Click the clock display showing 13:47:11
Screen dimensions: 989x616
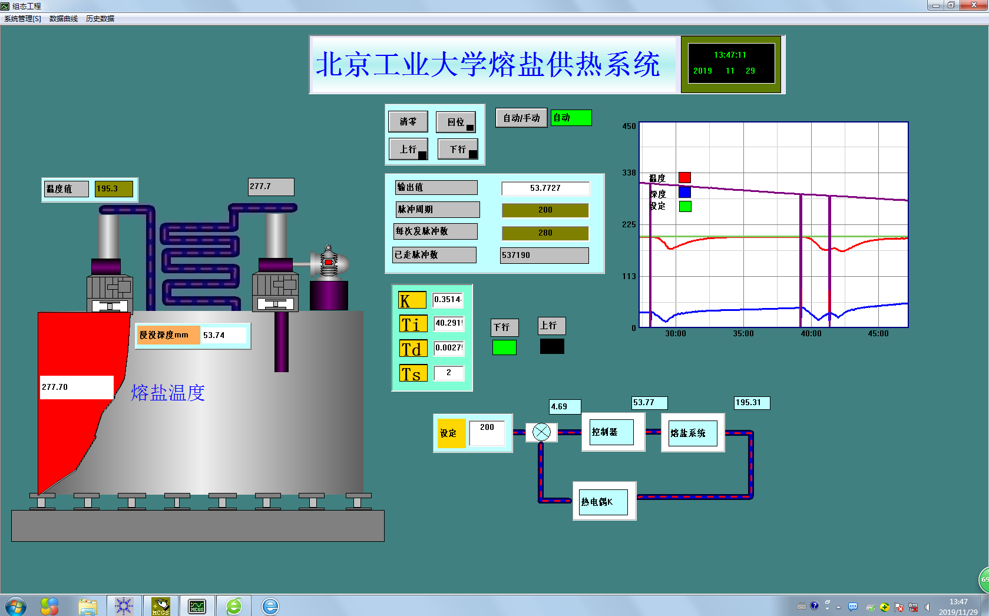coord(731,64)
